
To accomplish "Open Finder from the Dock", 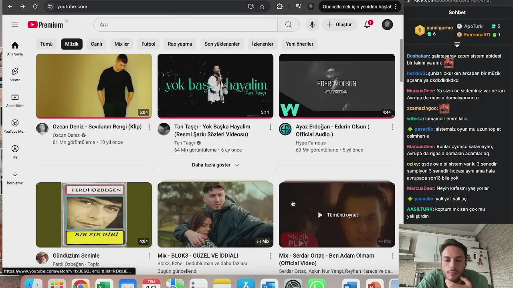I will coord(33,285).
